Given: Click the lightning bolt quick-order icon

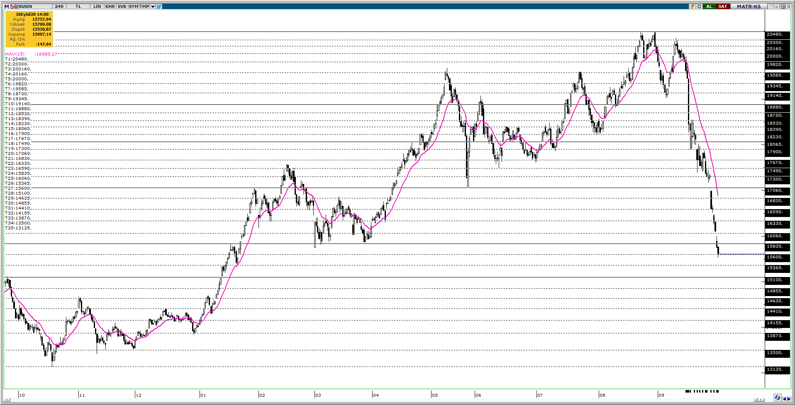Looking at the screenshot, I should 692,7.
